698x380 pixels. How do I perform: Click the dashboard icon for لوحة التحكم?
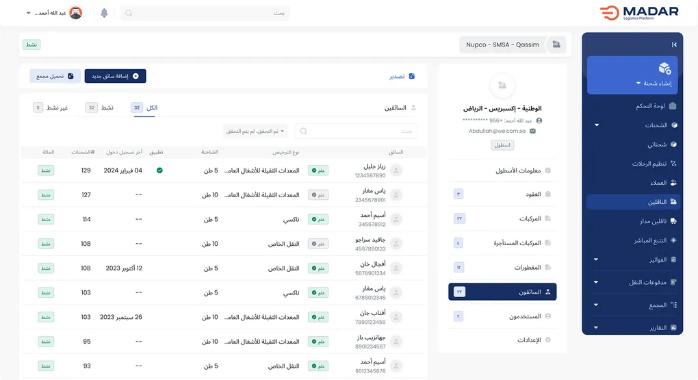tap(673, 106)
